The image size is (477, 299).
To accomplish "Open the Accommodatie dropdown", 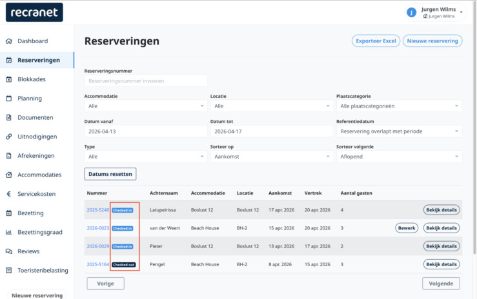I will point(146,106).
